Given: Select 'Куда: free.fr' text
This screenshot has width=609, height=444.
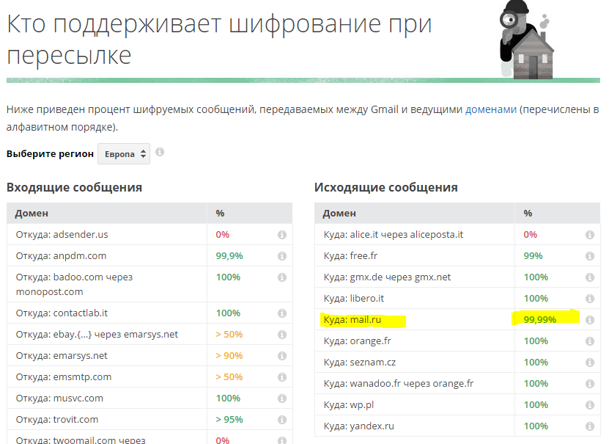Looking at the screenshot, I should point(350,256).
